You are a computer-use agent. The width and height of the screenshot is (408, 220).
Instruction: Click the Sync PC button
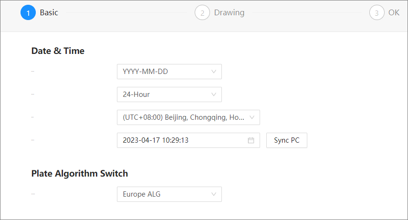click(x=287, y=140)
